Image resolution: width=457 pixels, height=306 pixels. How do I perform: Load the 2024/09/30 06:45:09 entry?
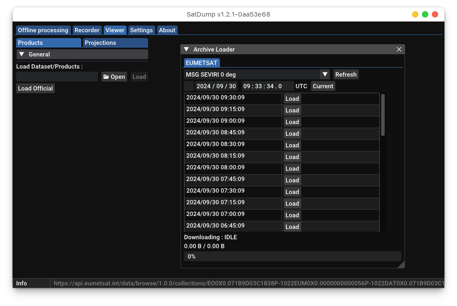(292, 227)
